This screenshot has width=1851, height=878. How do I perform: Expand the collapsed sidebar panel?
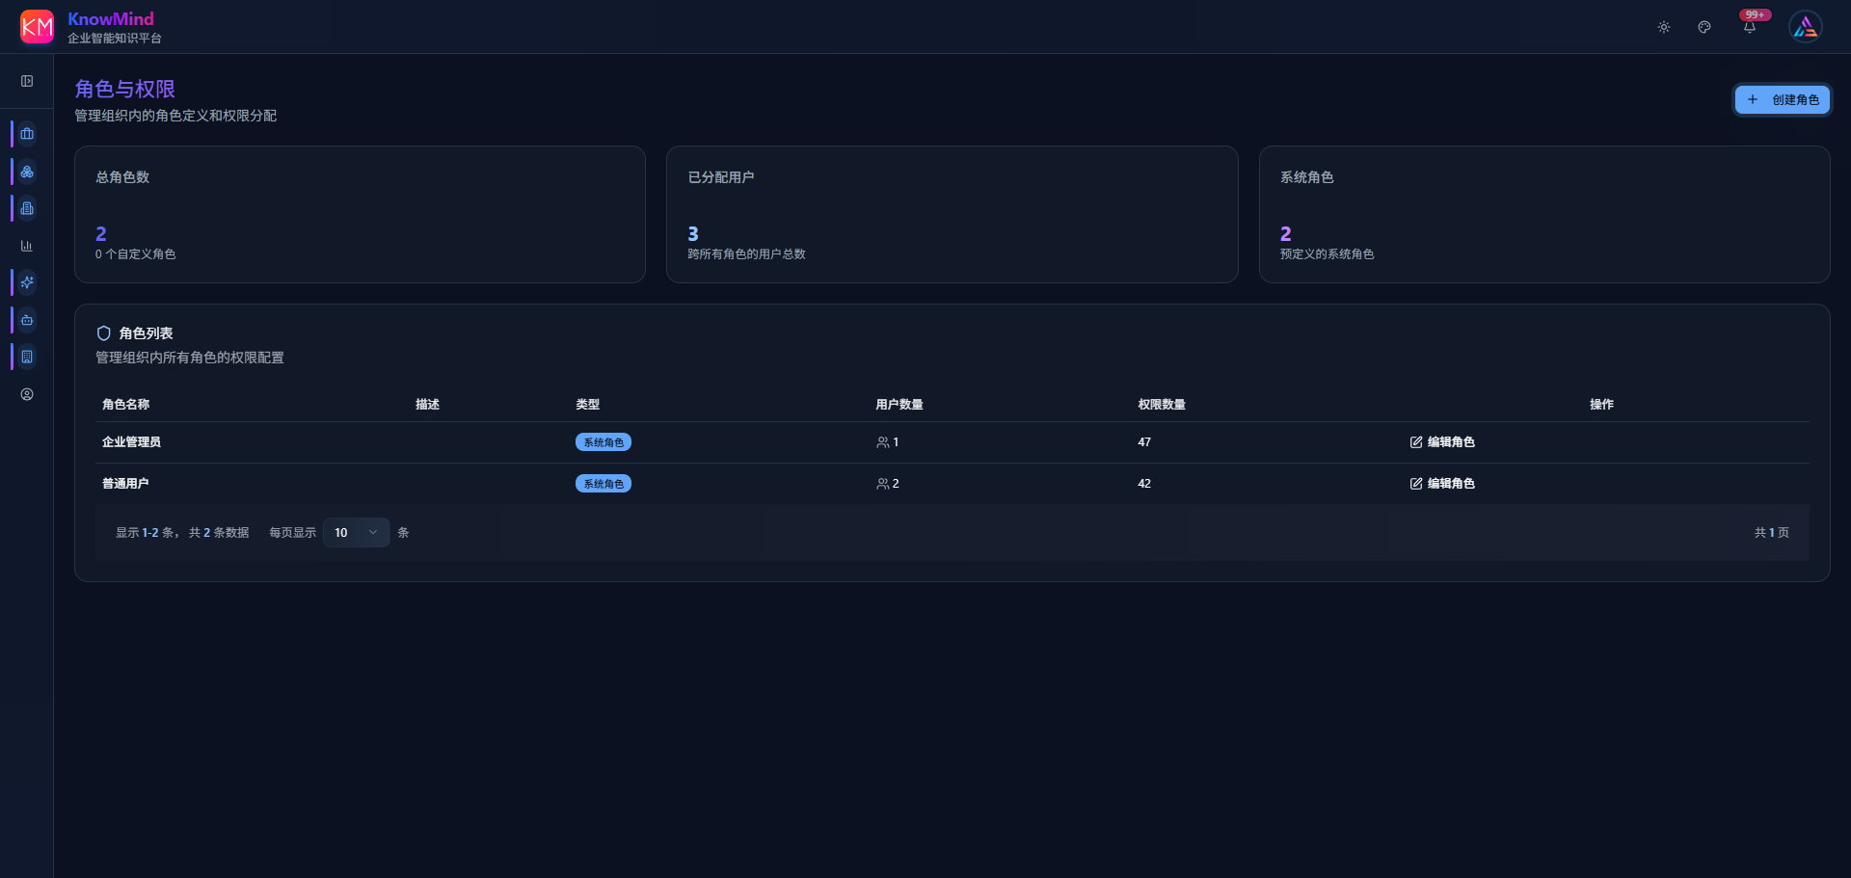27,81
